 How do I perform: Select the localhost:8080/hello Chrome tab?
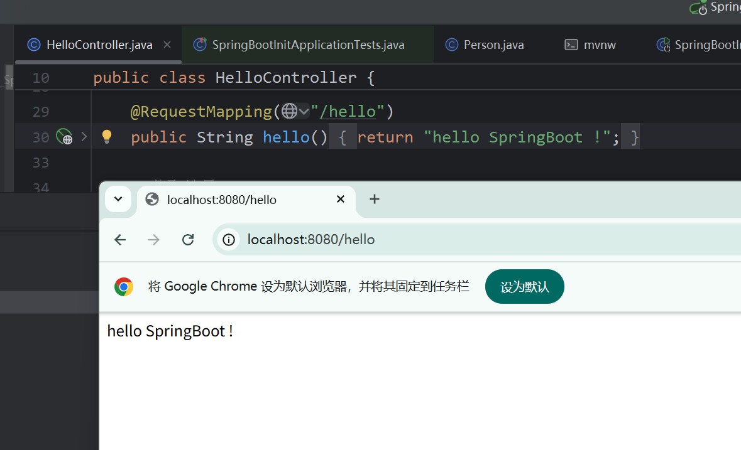point(246,200)
